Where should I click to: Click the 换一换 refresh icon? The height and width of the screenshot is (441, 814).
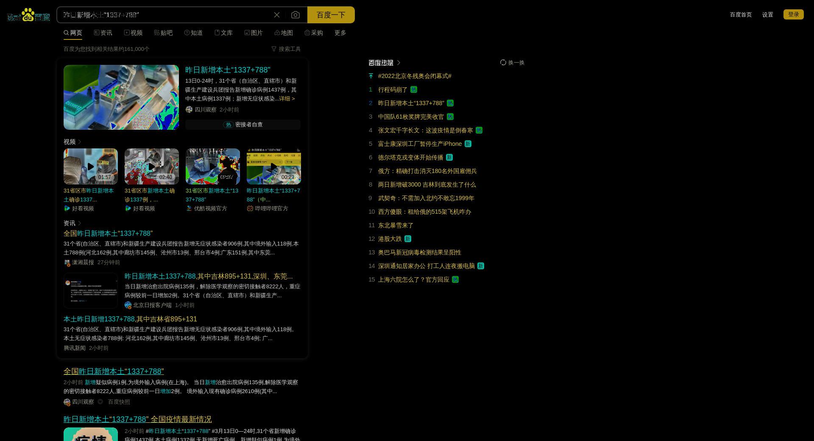[x=503, y=62]
